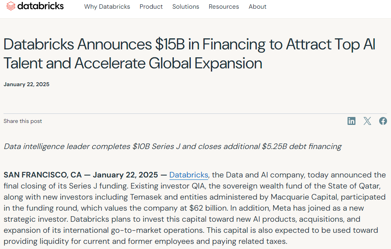Screen dimensions: 391x249
Task: Expand the Product navigation menu
Action: click(x=151, y=7)
